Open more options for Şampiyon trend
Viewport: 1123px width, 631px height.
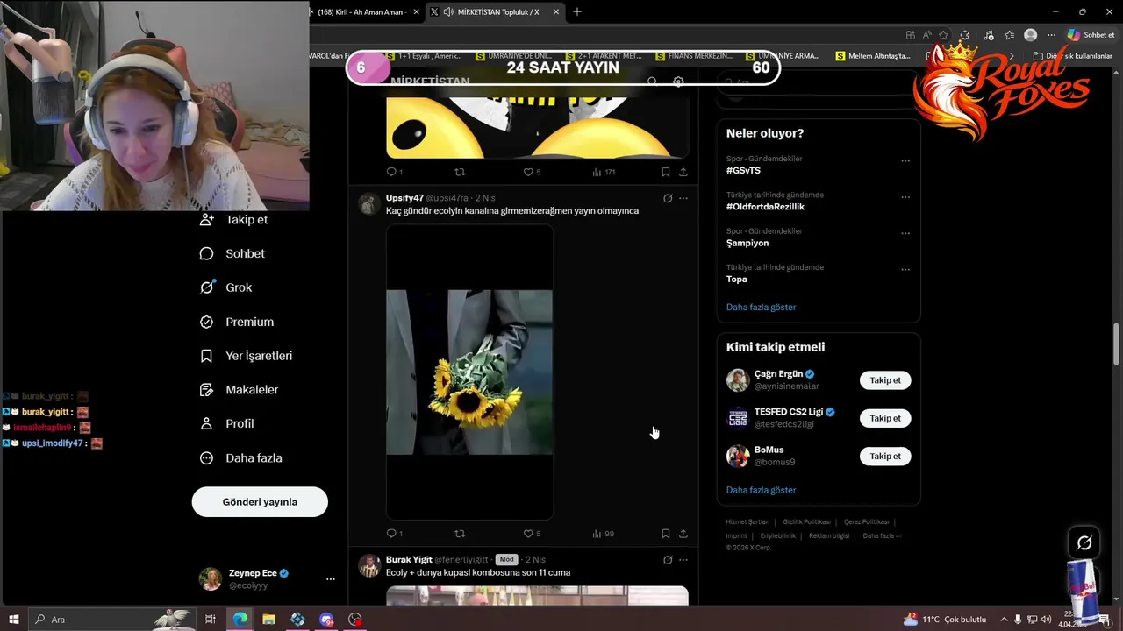(905, 233)
